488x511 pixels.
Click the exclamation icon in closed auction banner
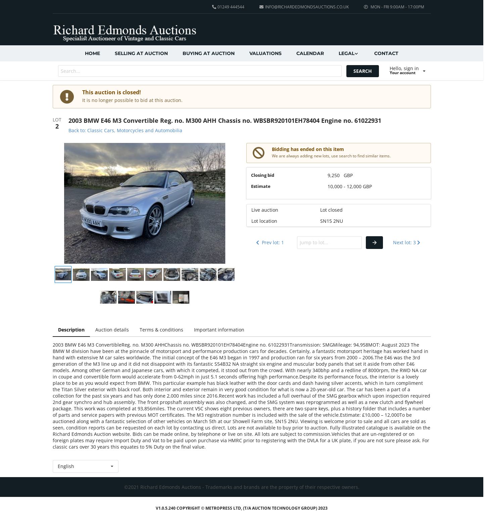pyautogui.click(x=67, y=97)
